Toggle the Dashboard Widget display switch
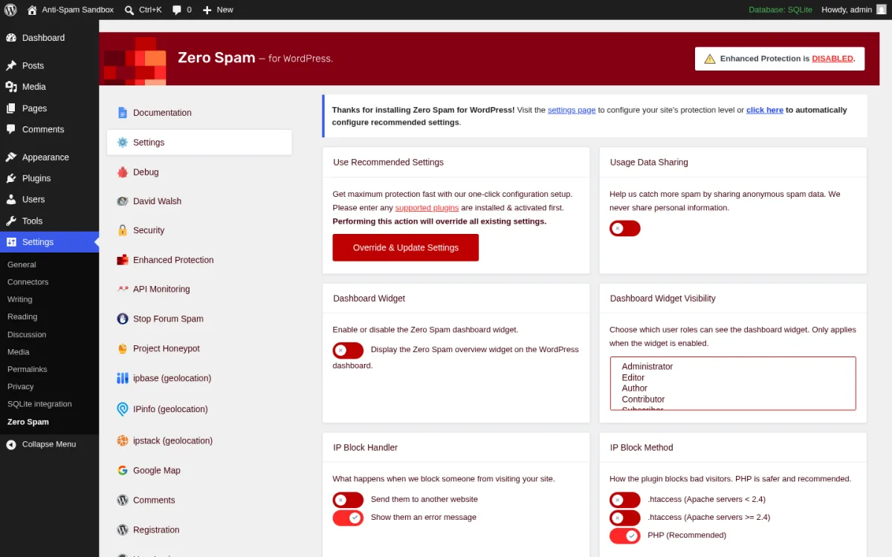The height and width of the screenshot is (557, 892). 348,351
